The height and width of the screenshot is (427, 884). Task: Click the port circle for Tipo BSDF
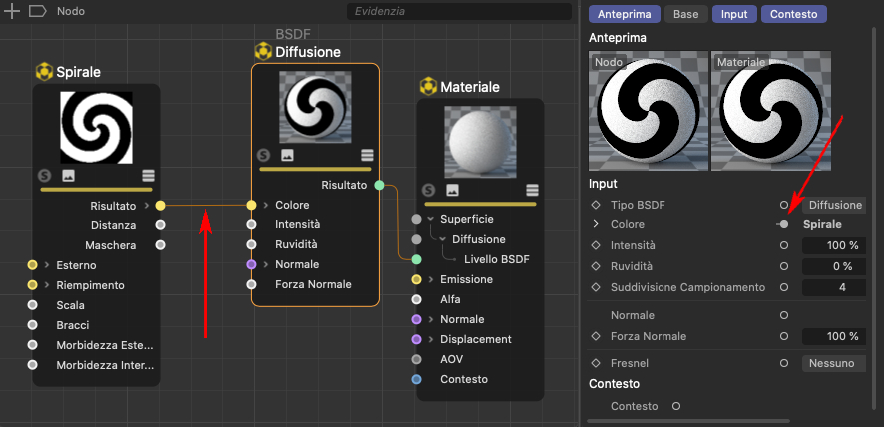783,205
